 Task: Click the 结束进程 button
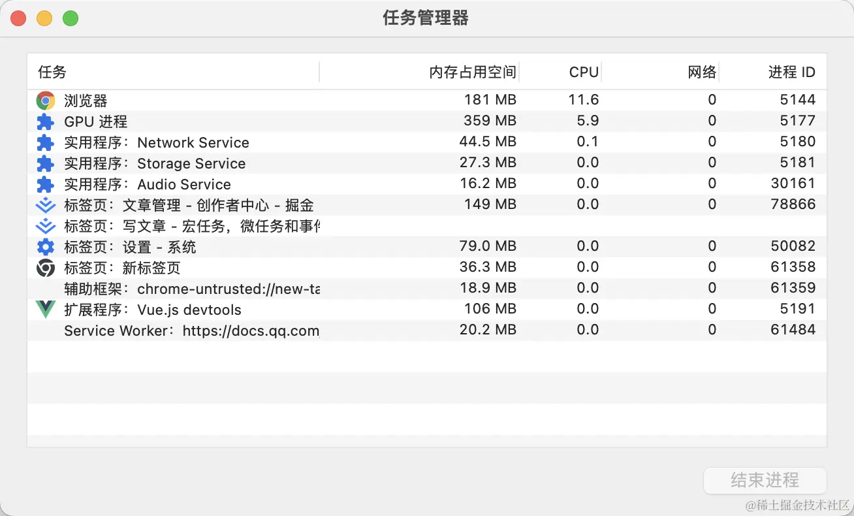(765, 481)
